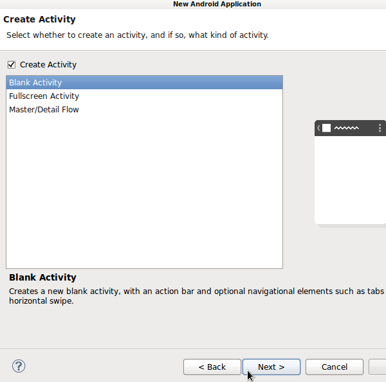This screenshot has width=386, height=382.
Task: Click empty space in the activity list
Action: (x=144, y=193)
